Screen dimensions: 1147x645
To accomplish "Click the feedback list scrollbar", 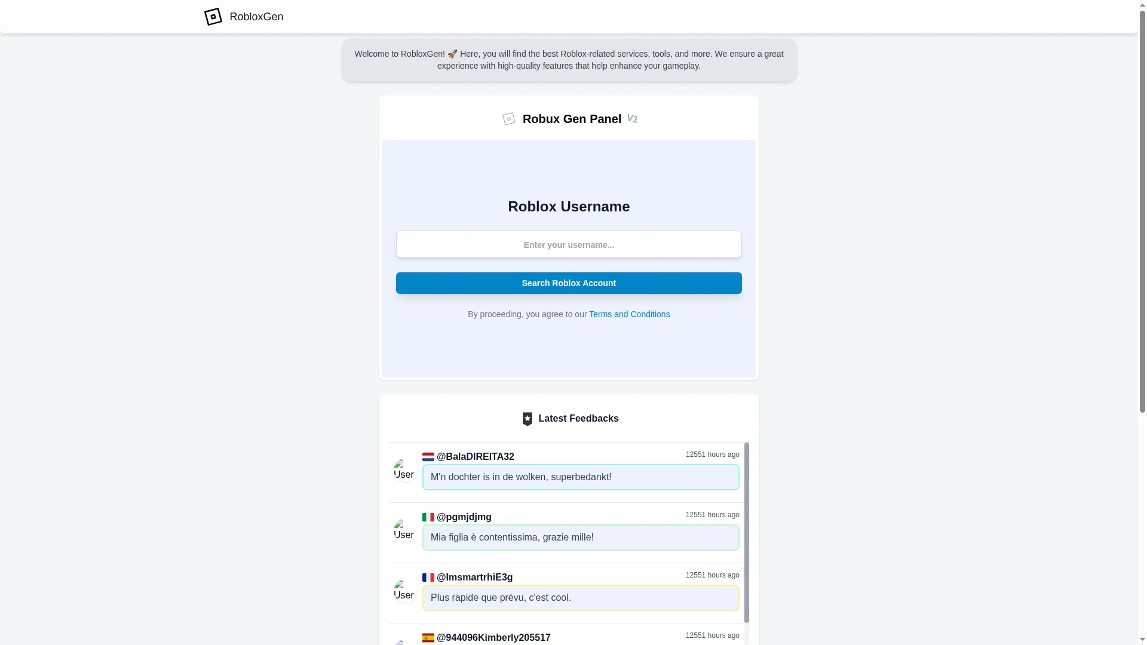I will click(747, 533).
